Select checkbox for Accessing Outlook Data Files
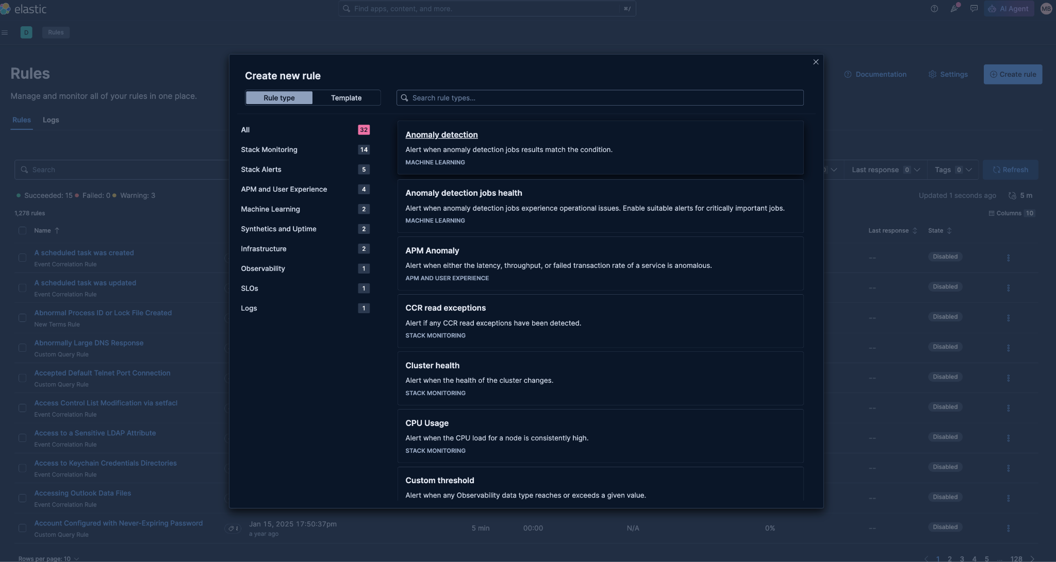Viewport: 1056px width, 562px height. pos(22,498)
